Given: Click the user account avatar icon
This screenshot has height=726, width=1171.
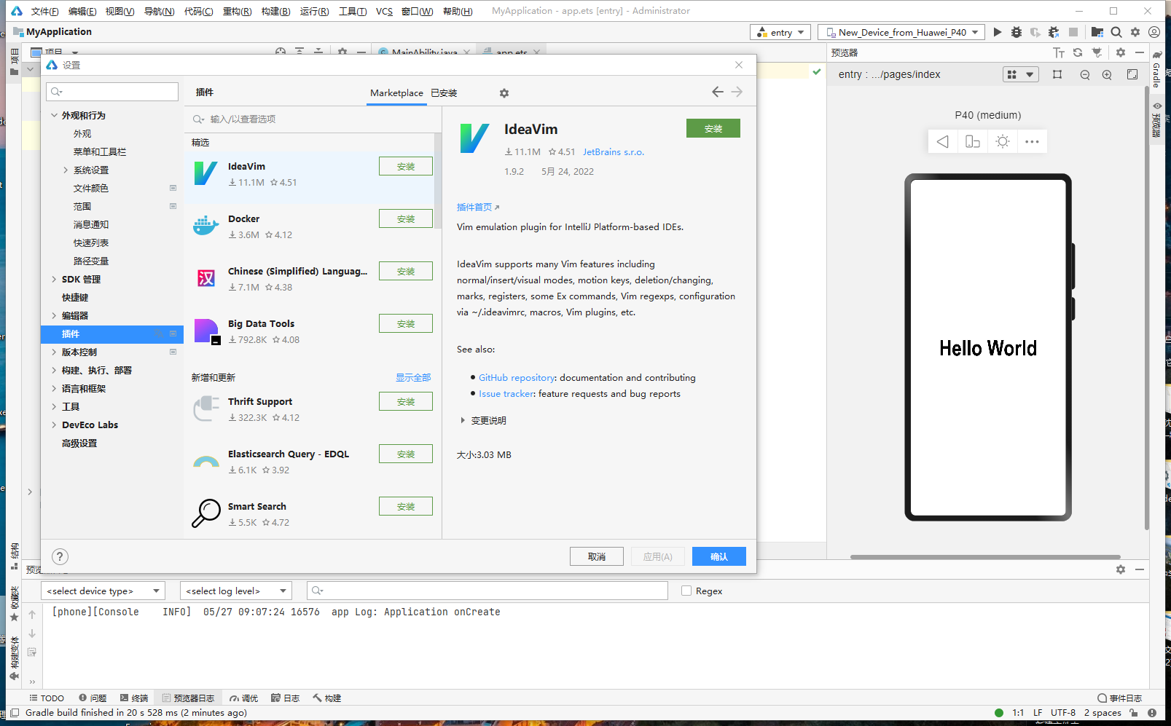Looking at the screenshot, I should (x=1154, y=32).
